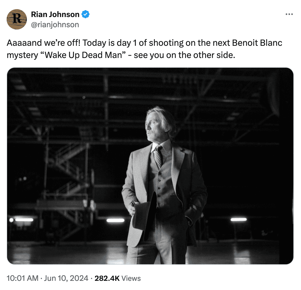Open Rian Johnson's round profile avatar
Screen dimensions: 301x290
pos(17,19)
